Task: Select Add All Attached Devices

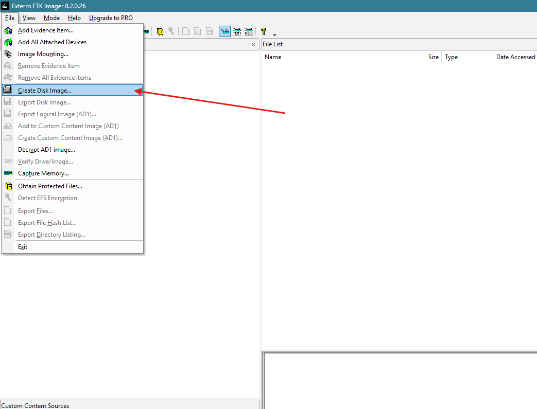Action: coord(72,42)
